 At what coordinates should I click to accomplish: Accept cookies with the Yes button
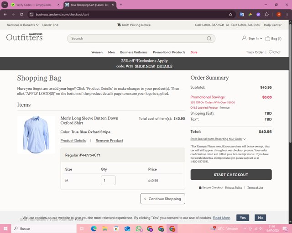point(243,218)
